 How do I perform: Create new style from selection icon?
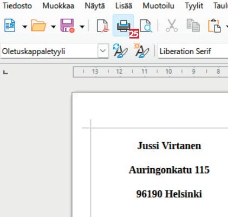tap(142, 51)
